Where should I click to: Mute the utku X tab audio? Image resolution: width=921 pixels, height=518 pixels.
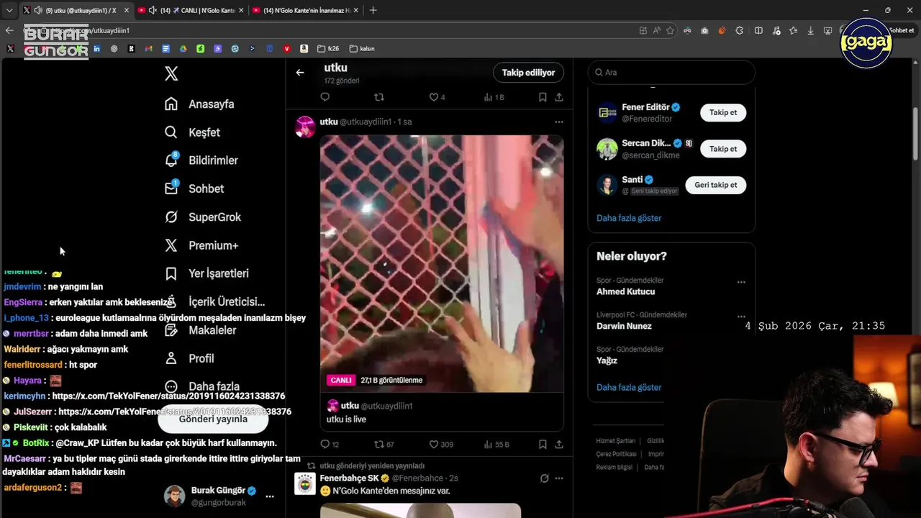point(37,11)
